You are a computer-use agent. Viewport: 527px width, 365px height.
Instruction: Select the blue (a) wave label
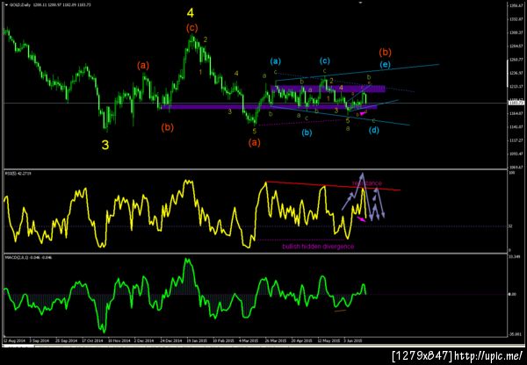click(275, 61)
